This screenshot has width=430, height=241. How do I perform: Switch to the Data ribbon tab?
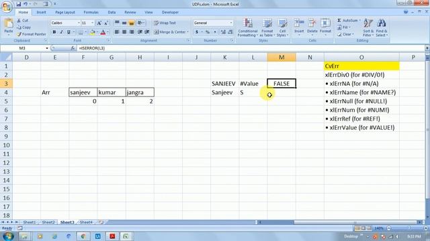pyautogui.click(x=112, y=12)
